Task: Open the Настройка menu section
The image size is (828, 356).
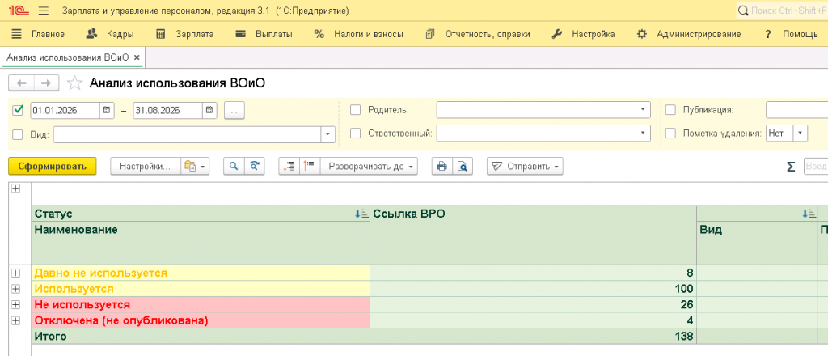Action: (x=583, y=34)
